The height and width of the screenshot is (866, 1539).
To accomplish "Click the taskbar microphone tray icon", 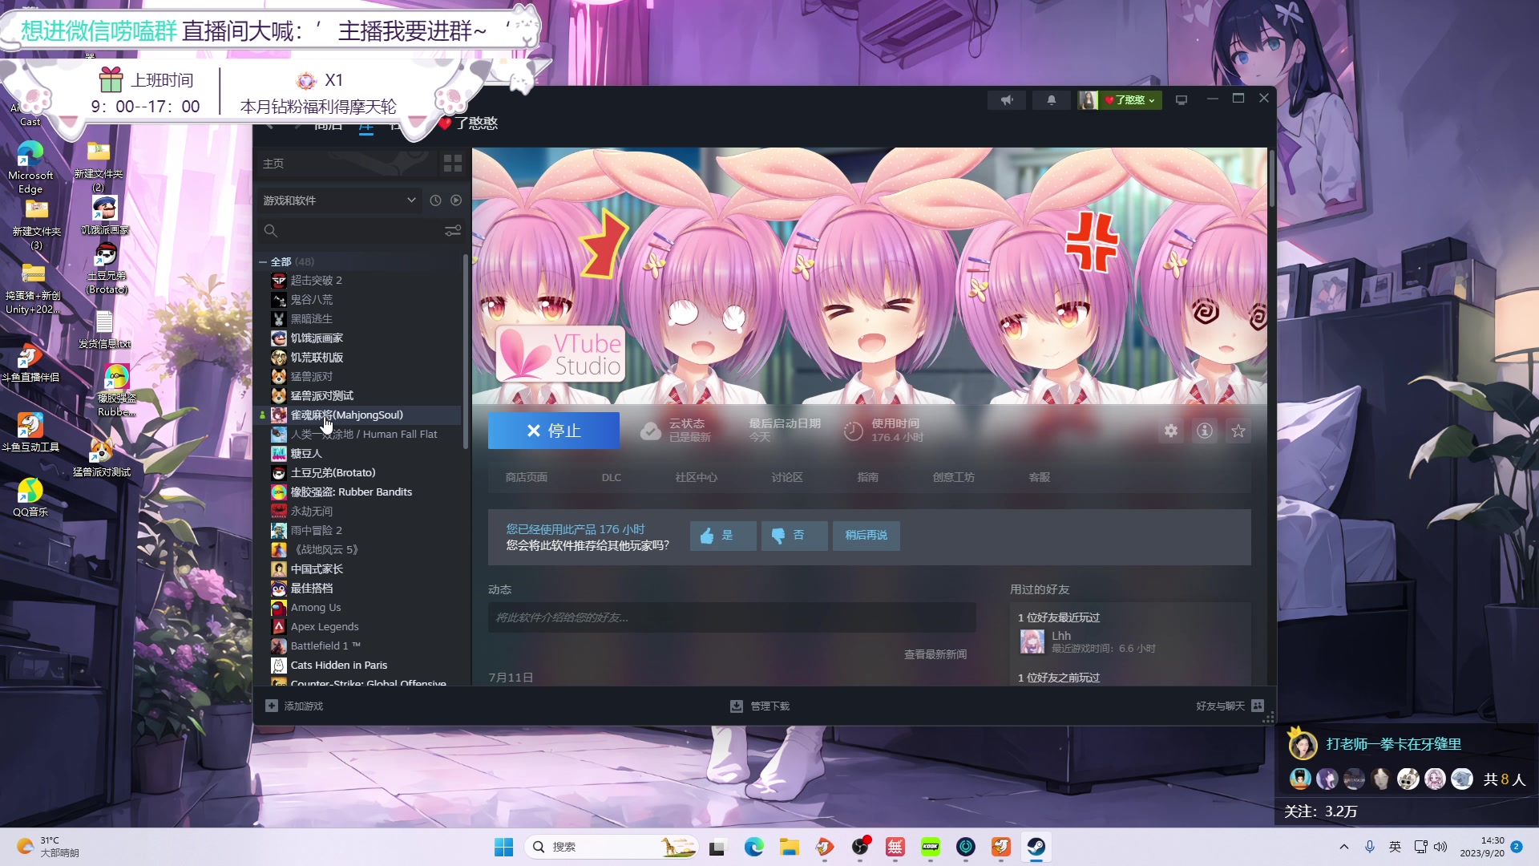I will 1370,847.
